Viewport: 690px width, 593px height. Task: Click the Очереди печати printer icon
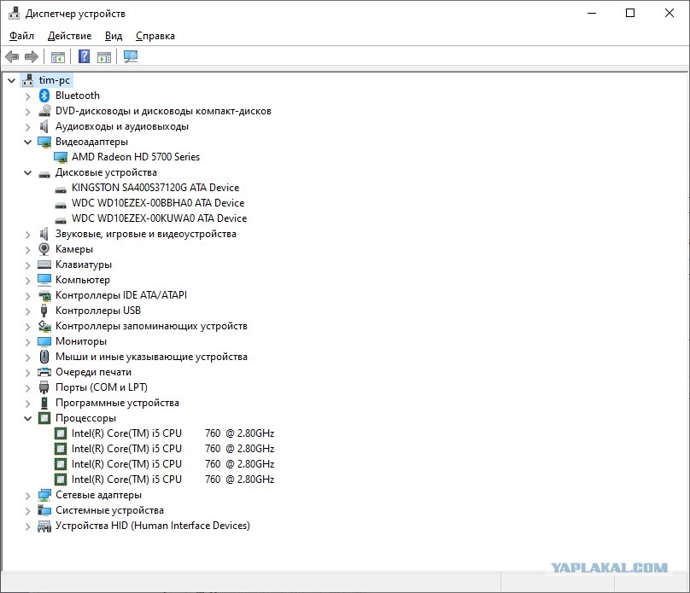pyautogui.click(x=44, y=372)
